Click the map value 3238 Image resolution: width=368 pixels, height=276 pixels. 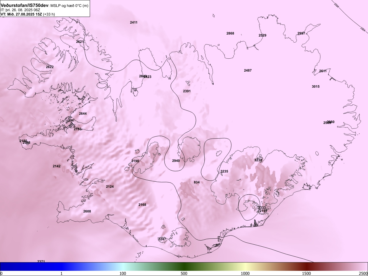click(258, 160)
